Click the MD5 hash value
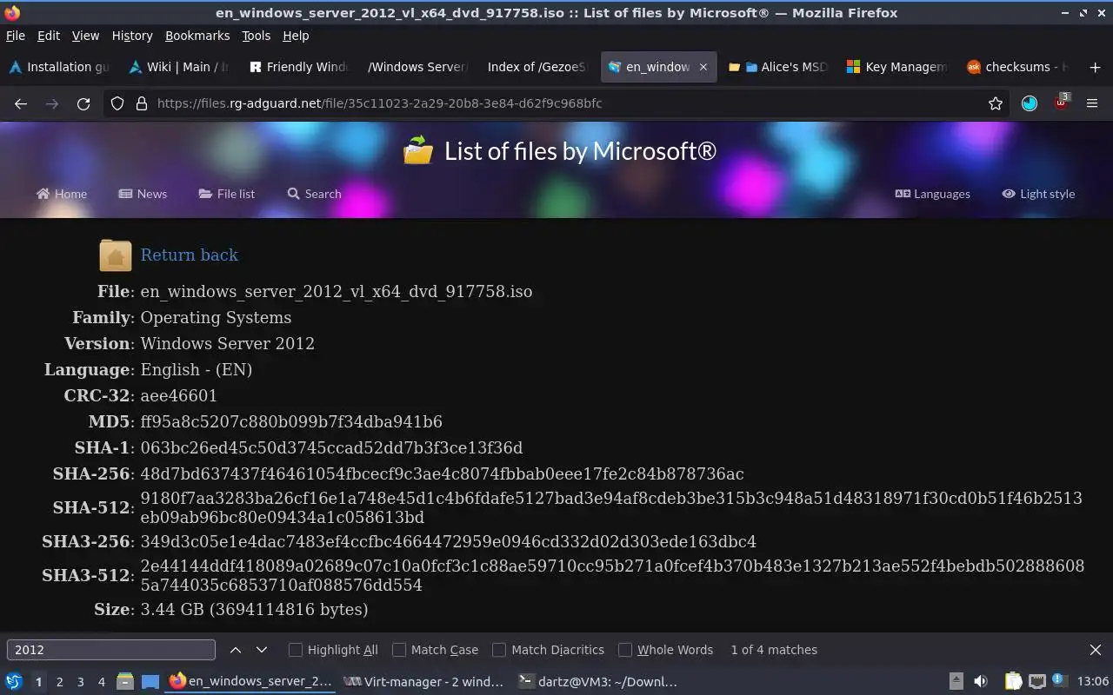Image resolution: width=1113 pixels, height=695 pixels. [291, 422]
